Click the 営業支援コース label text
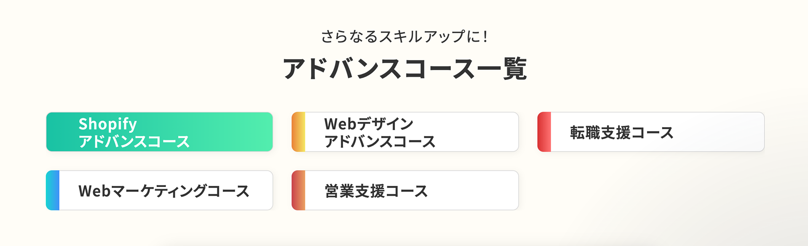808x246 pixels. [376, 191]
